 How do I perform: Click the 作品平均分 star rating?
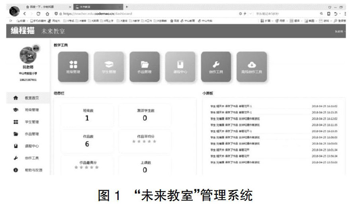[145, 141]
